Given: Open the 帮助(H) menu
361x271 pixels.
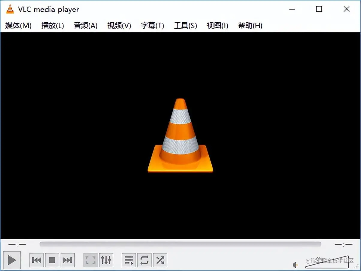Looking at the screenshot, I should [x=250, y=25].
